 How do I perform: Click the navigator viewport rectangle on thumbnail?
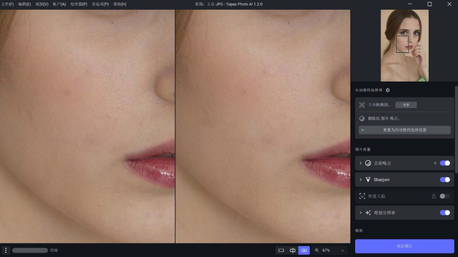tap(402, 44)
